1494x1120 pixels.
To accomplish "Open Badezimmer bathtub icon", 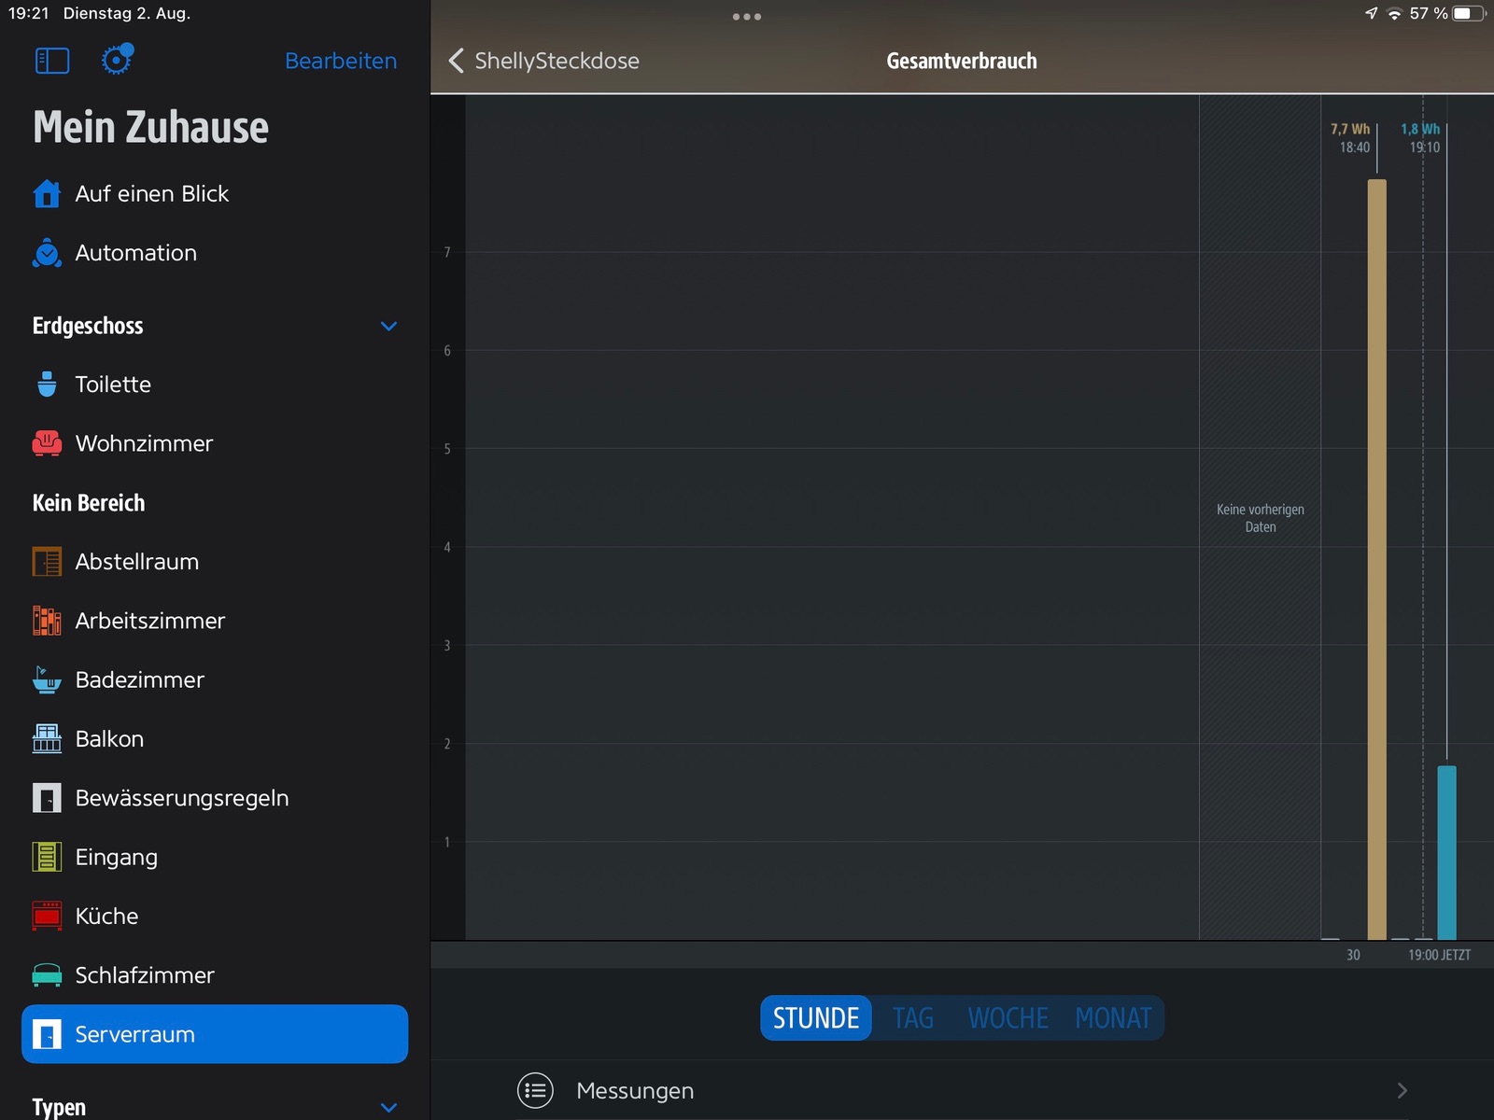I will [x=47, y=680].
